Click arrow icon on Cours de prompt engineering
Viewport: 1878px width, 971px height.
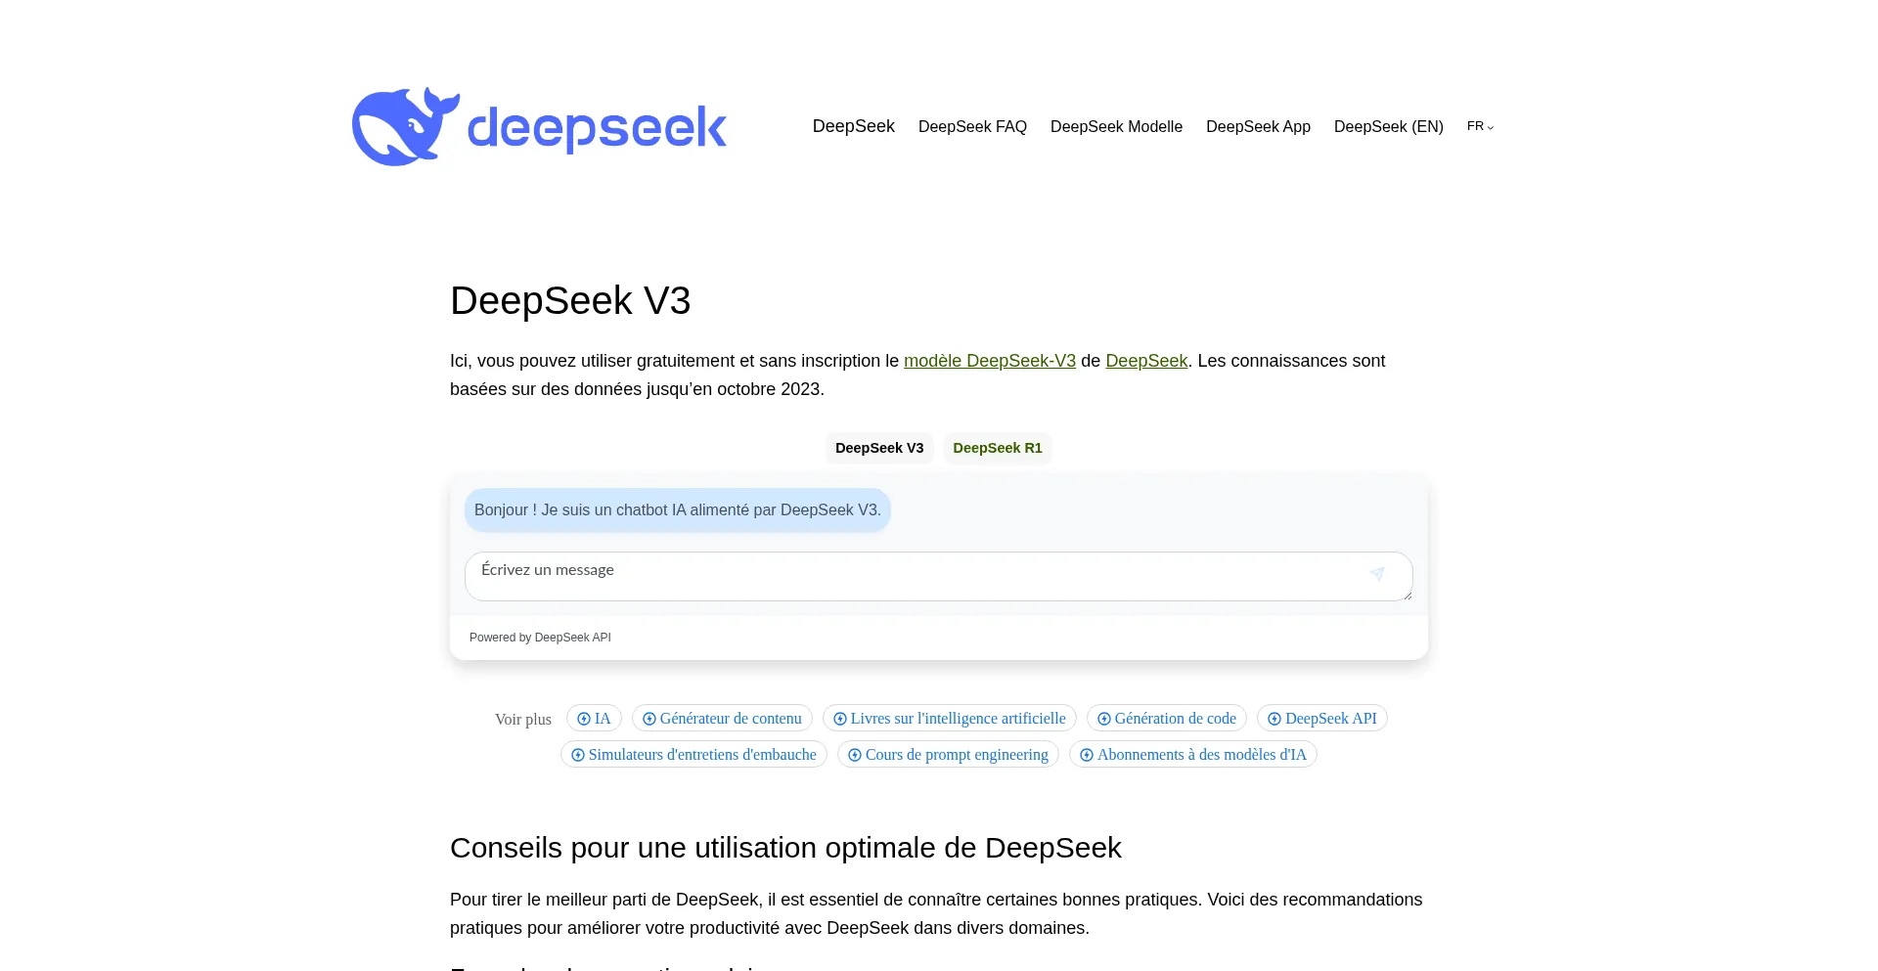pos(855,755)
